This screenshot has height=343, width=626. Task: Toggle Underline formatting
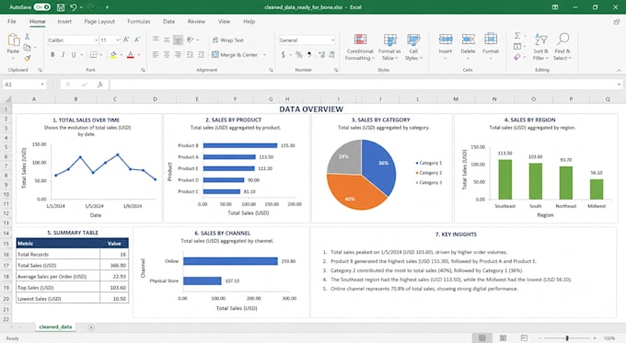click(74, 54)
